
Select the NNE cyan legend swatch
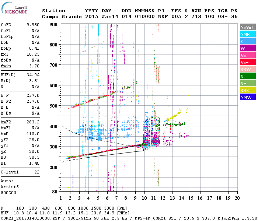tap(248, 34)
